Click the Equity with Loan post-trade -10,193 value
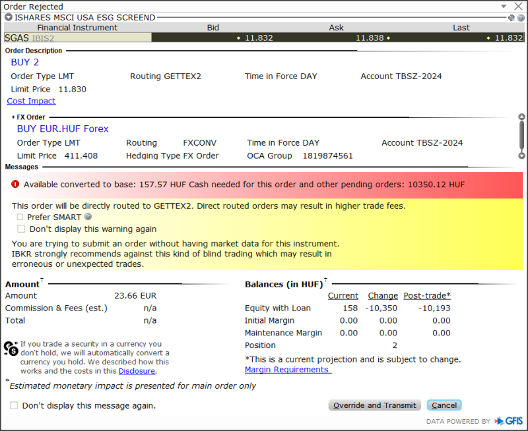Screen dimensions: 528x431 (434, 308)
